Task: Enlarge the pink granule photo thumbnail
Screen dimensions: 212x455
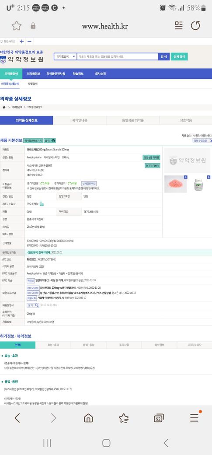Action: 175,184
